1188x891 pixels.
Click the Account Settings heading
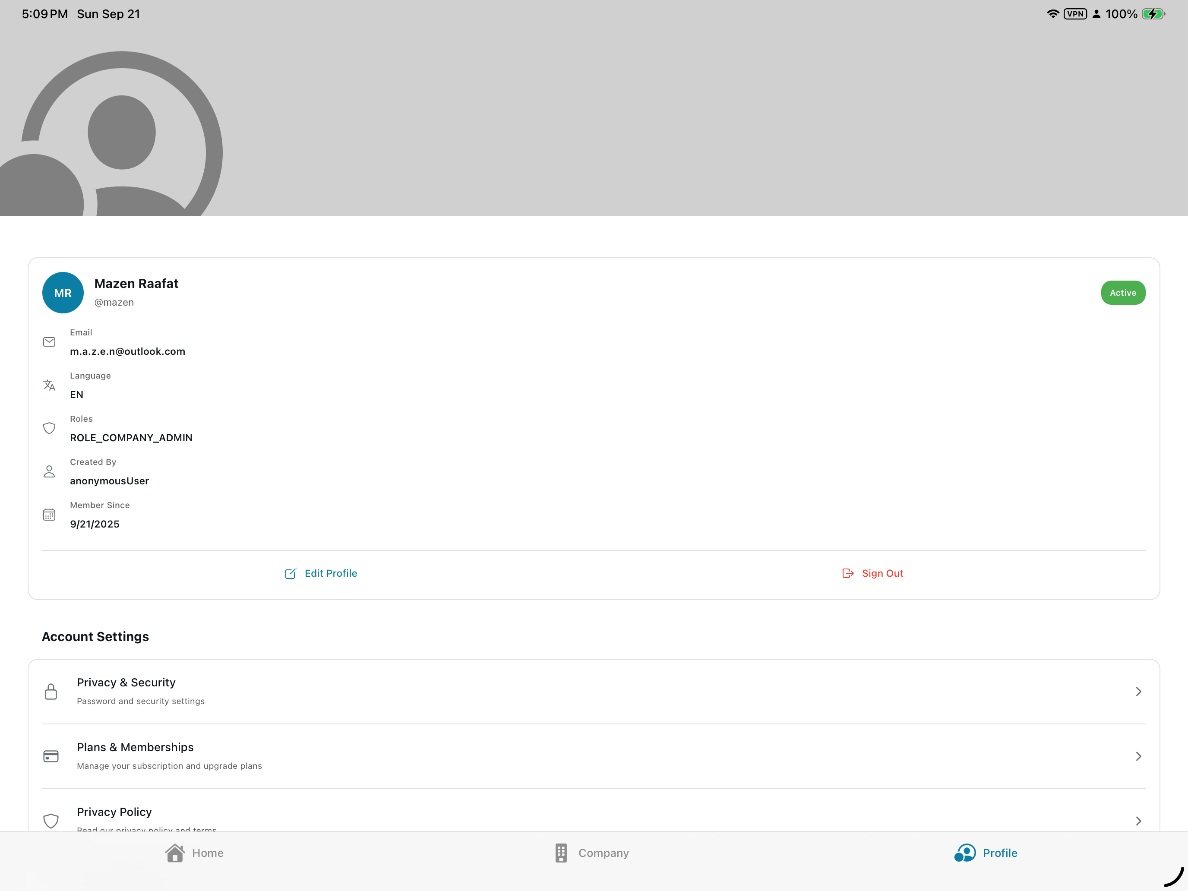95,636
